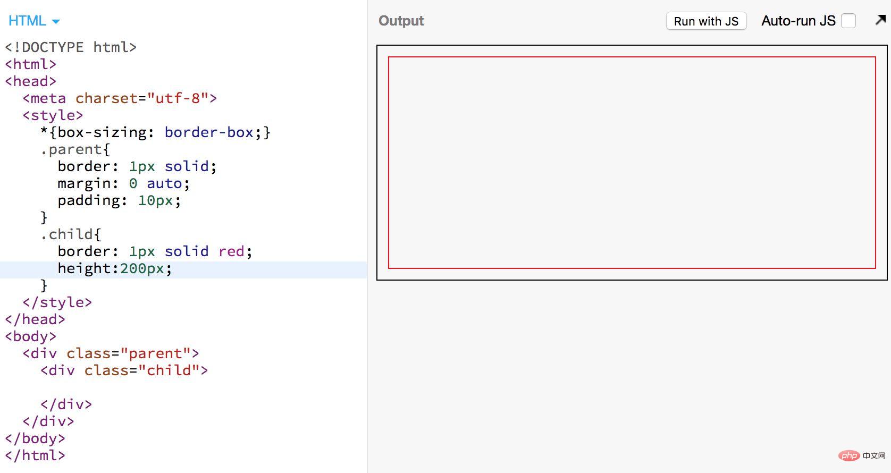This screenshot has width=891, height=473.
Task: Open the HTML panel dropdown
Action: [34, 21]
